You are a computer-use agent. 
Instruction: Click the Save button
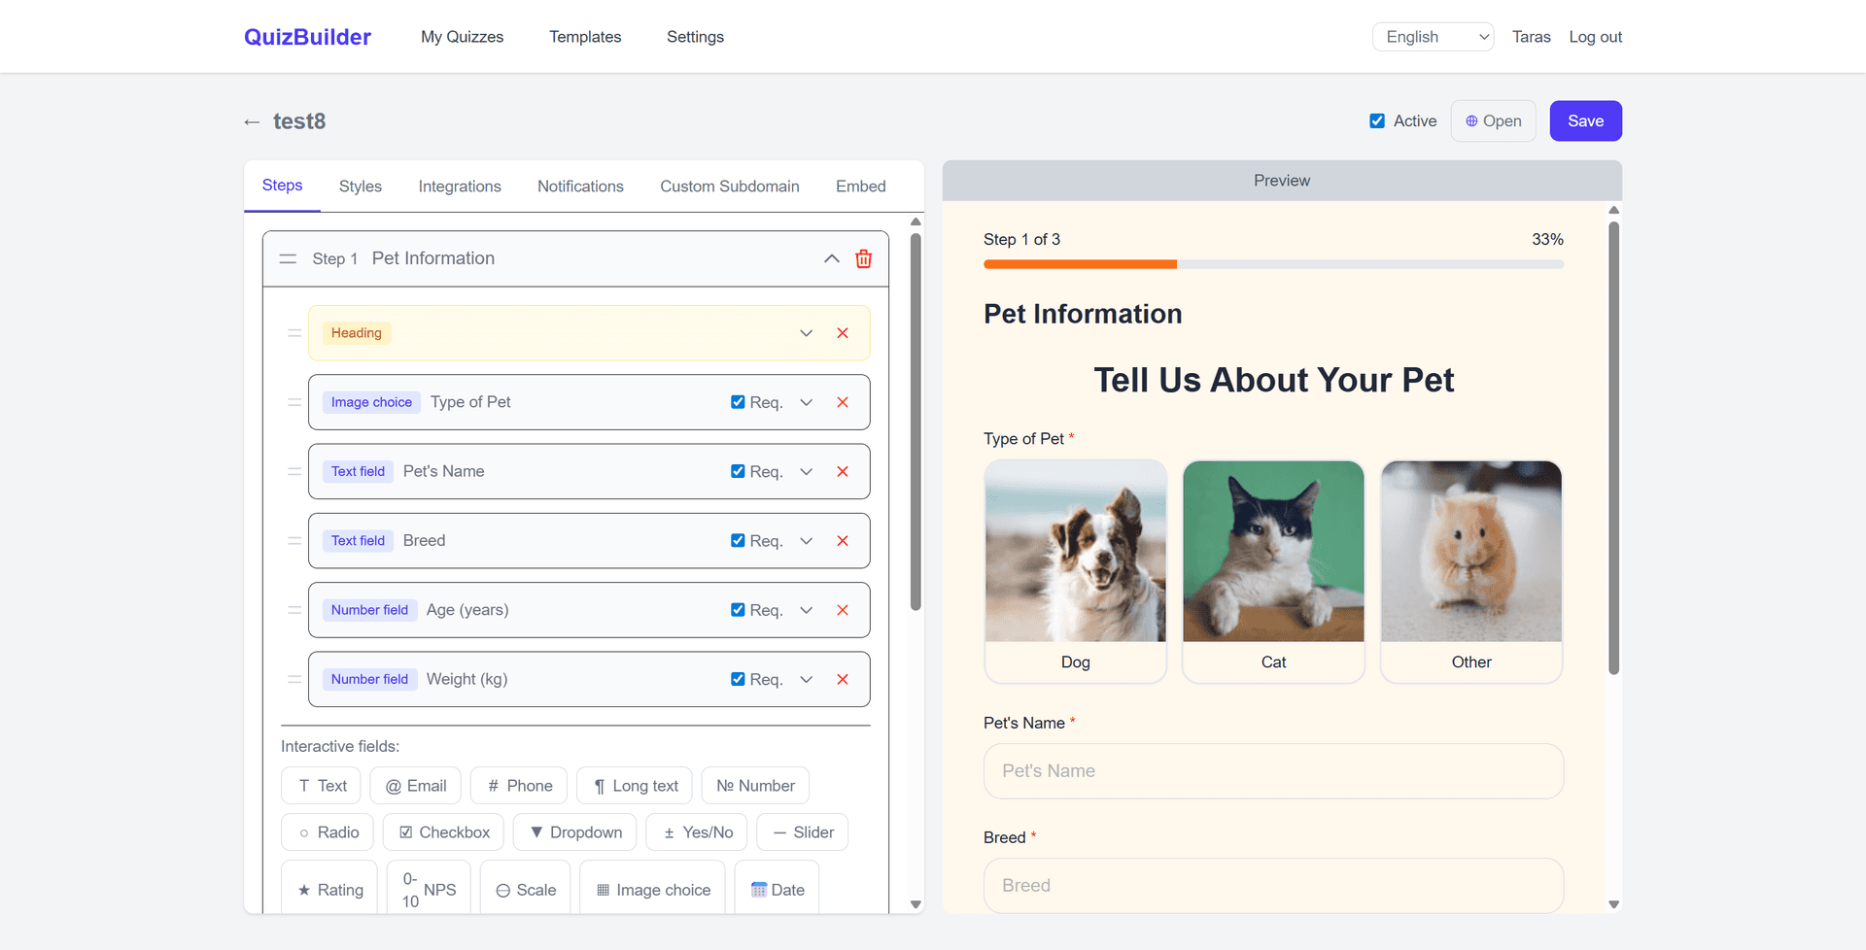tap(1585, 120)
